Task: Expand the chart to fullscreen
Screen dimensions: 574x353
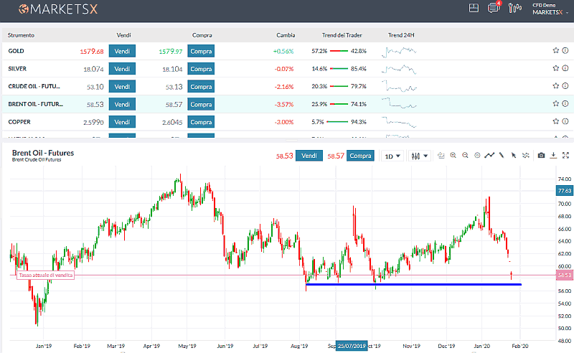Action: click(565, 156)
